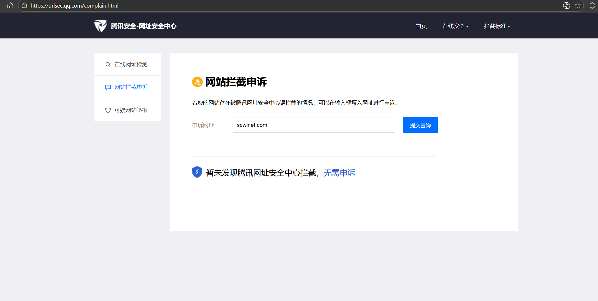Click the blue shield result icon
This screenshot has width=598, height=301.
[x=197, y=172]
